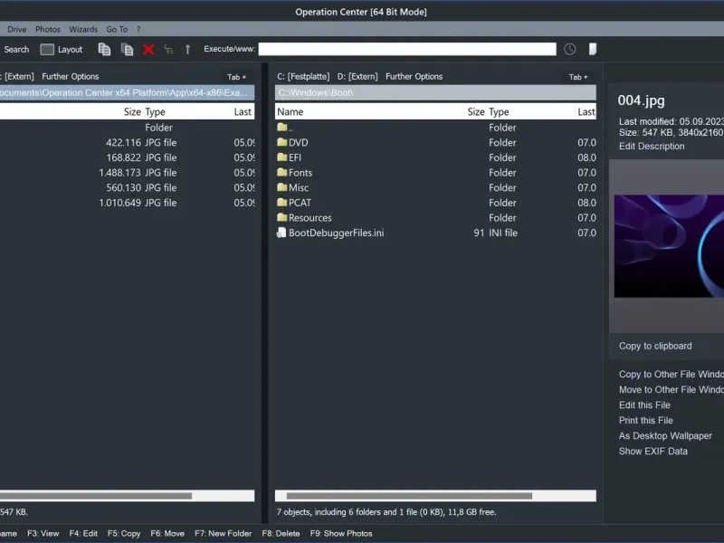The height and width of the screenshot is (543, 724).
Task: Set image As Desktop Wallpaper
Action: coord(665,436)
